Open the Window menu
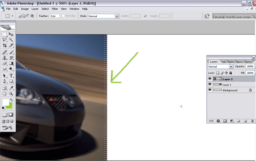The height and width of the screenshot is (161, 256). coord(74,9)
